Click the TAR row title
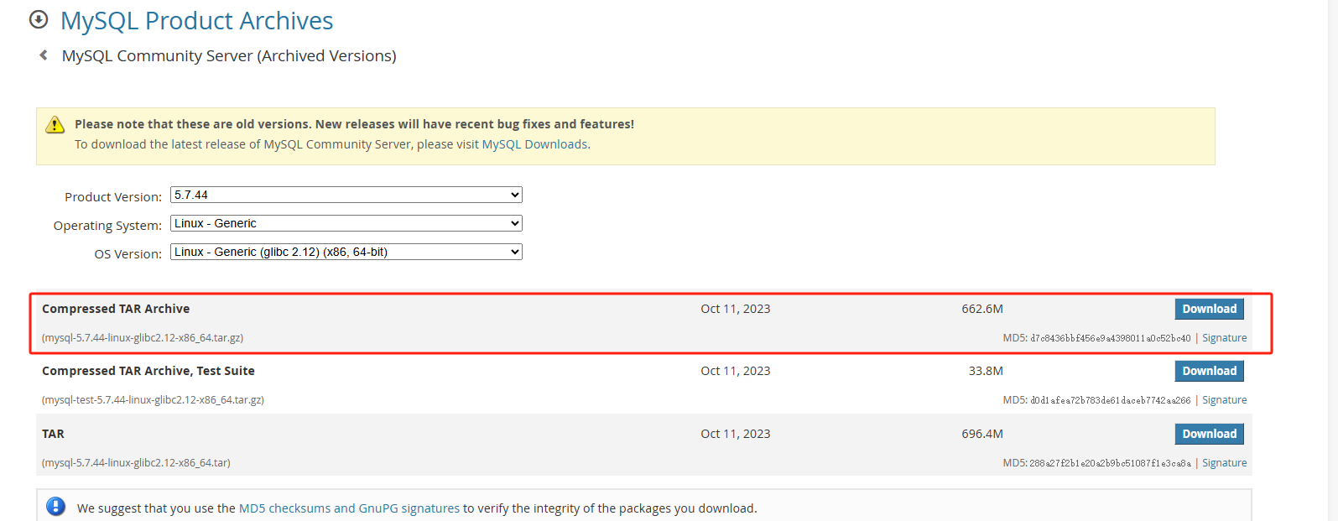1338x521 pixels. tap(53, 434)
